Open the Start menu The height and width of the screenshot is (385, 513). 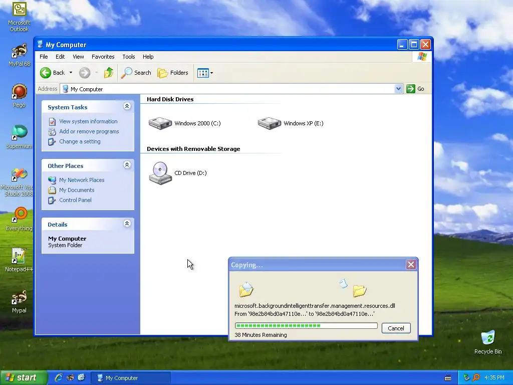pos(23,378)
